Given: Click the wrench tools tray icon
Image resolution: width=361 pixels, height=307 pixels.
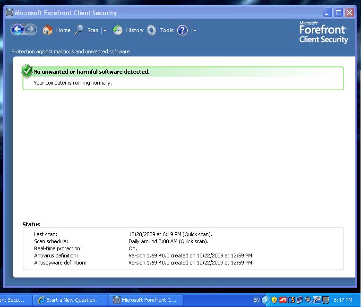Looking at the screenshot, I should tap(317, 299).
